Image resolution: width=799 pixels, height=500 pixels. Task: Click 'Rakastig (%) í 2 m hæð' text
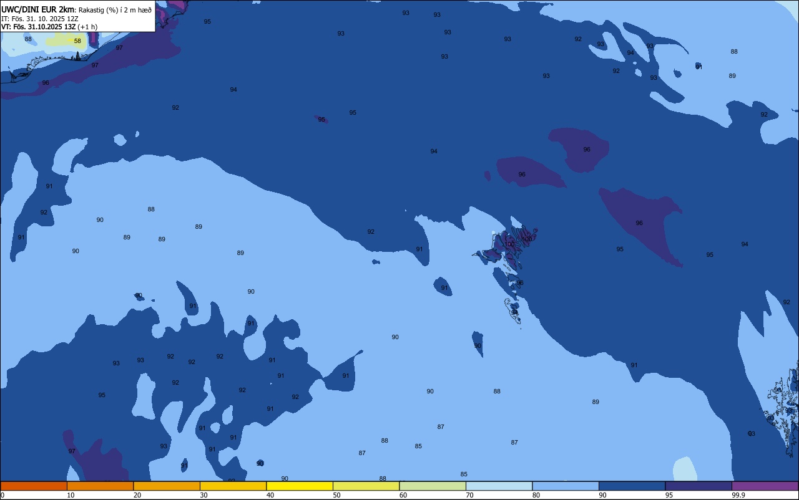point(115,9)
